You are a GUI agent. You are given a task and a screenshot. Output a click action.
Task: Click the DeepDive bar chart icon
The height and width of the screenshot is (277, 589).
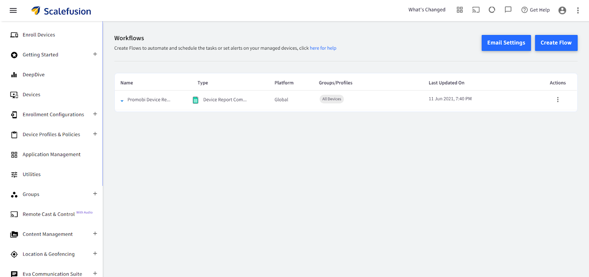coord(14,75)
